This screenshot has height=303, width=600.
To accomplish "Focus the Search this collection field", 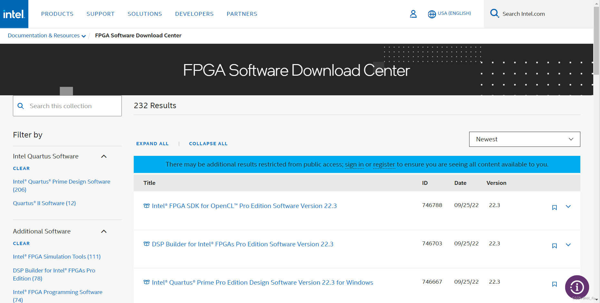I will (x=67, y=106).
